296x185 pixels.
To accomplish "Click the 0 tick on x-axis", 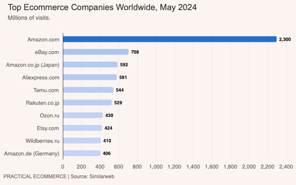I will point(63,167).
